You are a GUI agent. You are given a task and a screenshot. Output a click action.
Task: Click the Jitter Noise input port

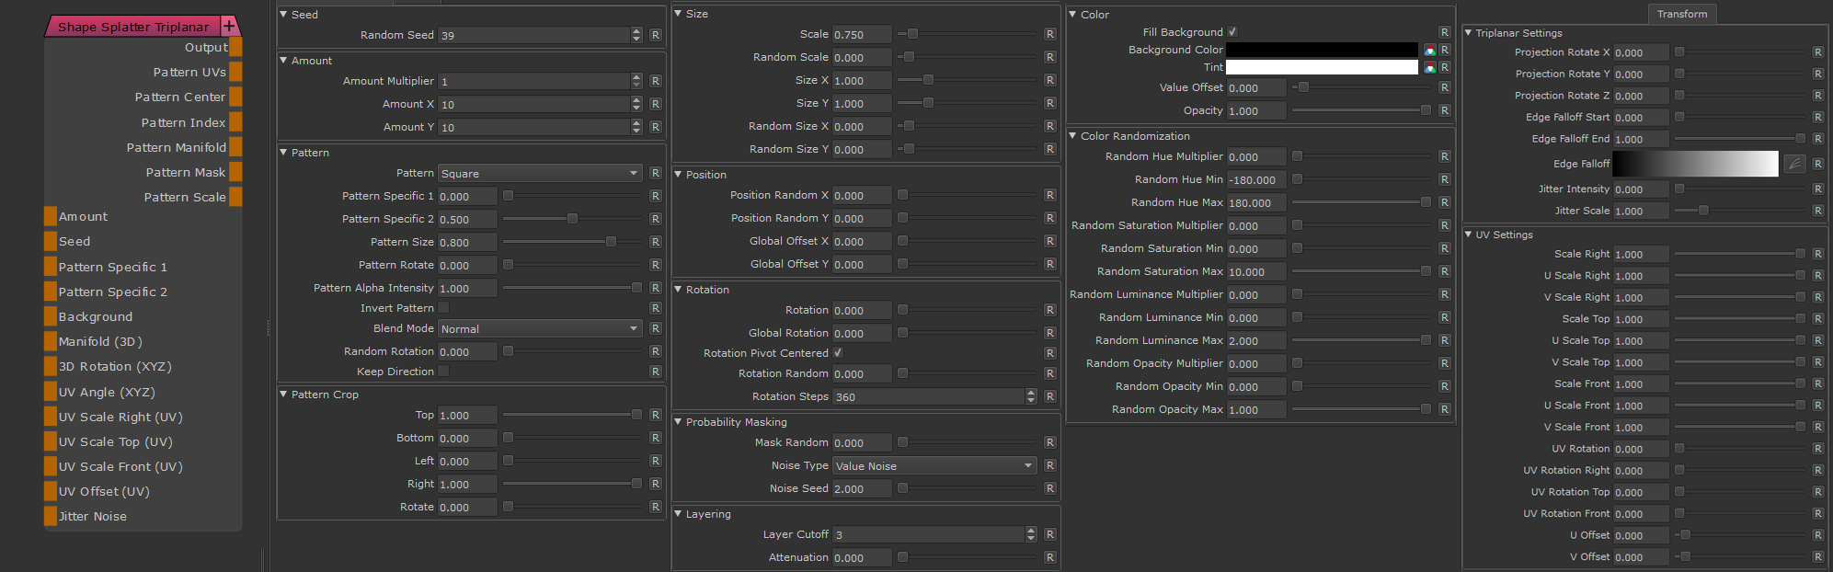[x=51, y=516]
